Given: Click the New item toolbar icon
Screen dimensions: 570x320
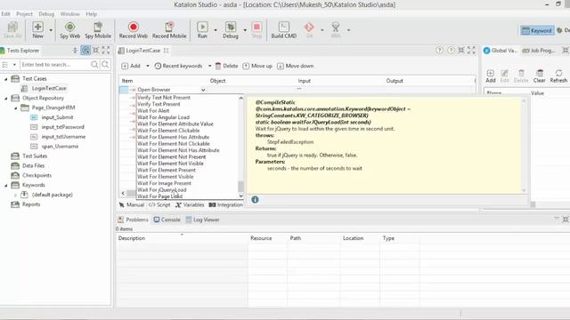Looking at the screenshot, I should 37,30.
